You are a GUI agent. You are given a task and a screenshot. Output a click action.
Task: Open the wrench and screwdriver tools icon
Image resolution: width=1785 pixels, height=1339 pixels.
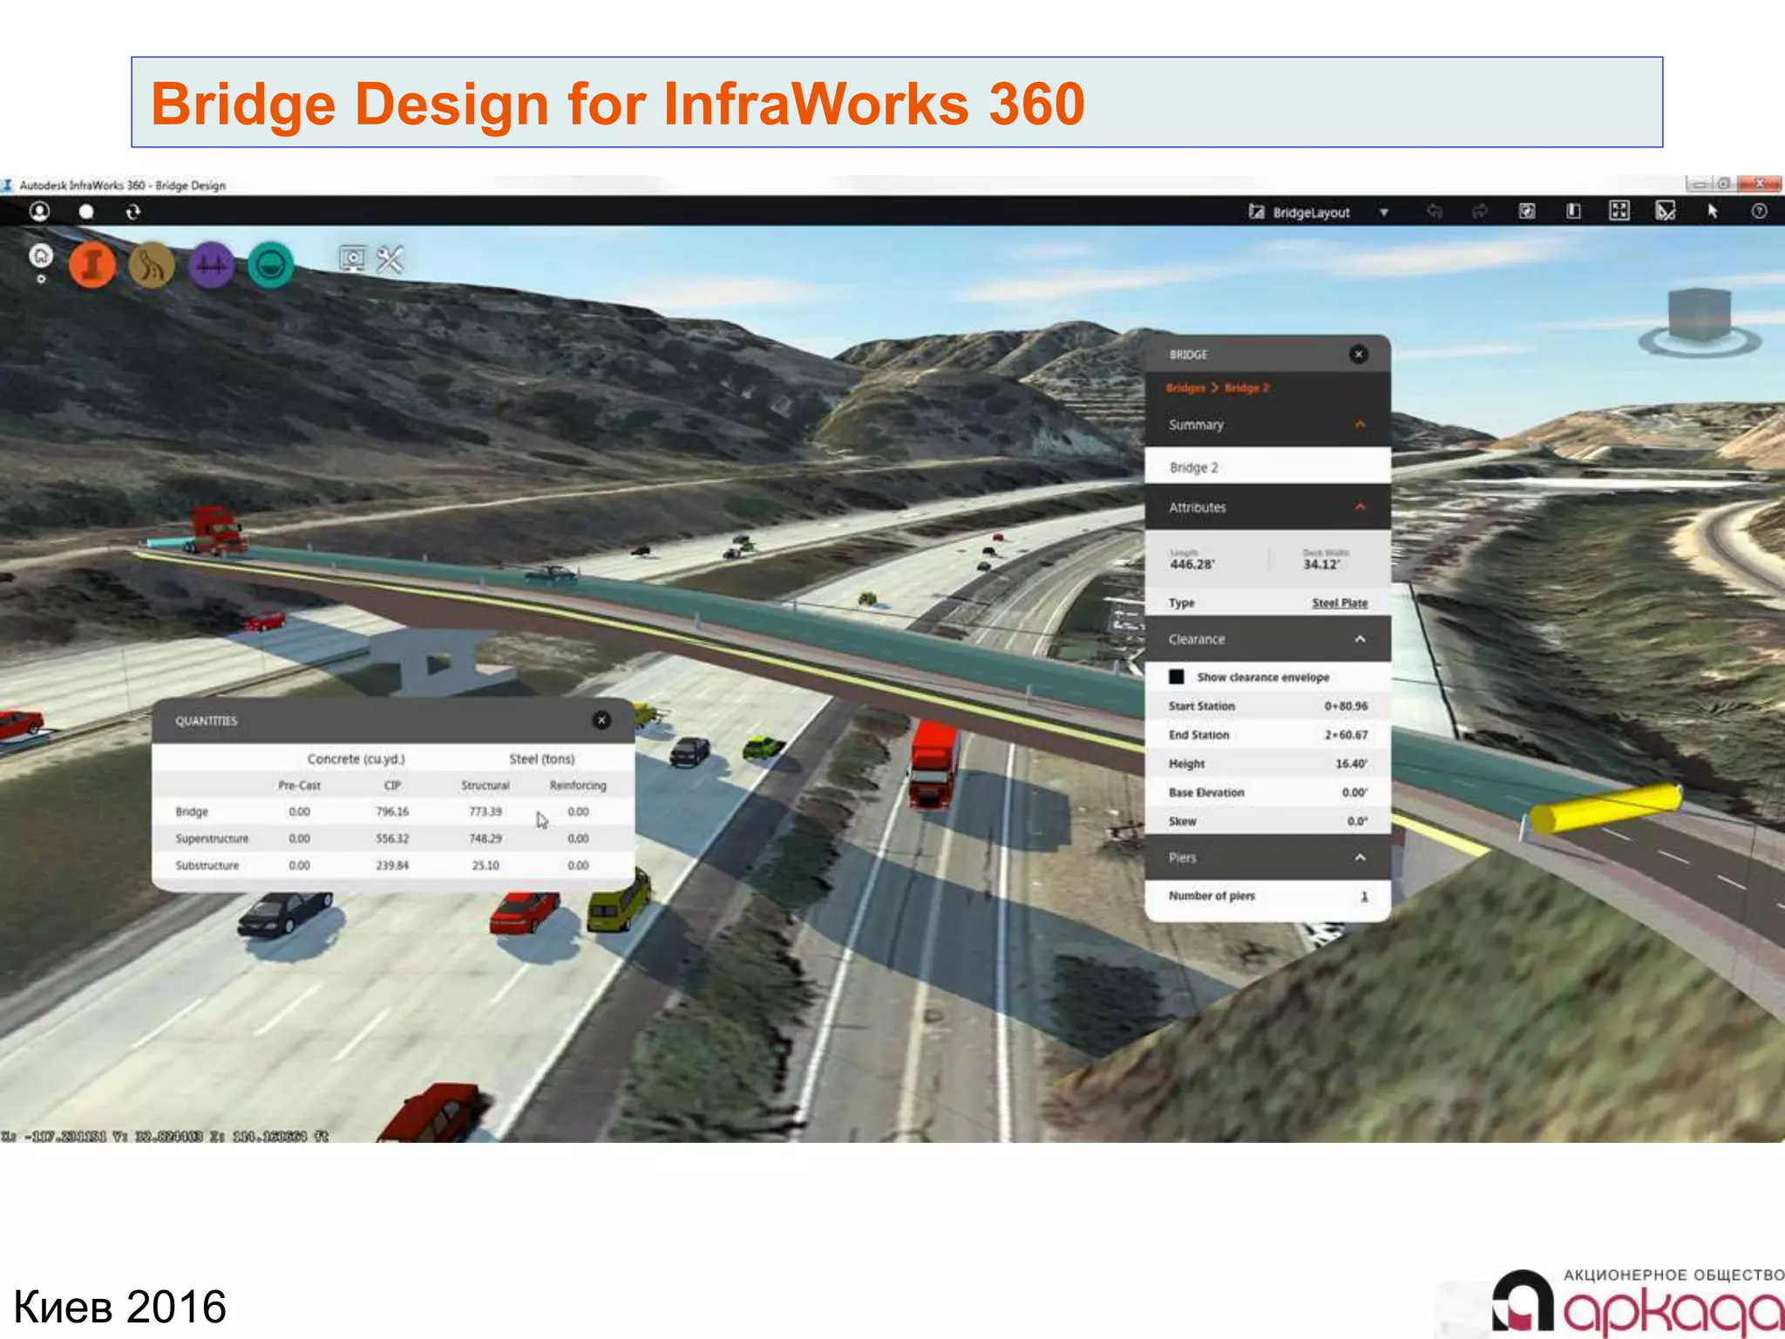390,259
